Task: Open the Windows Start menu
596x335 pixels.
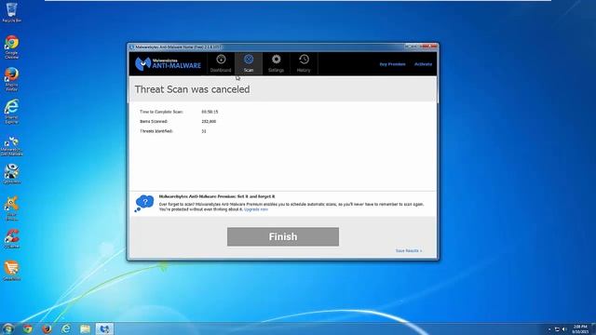Action: [7, 328]
